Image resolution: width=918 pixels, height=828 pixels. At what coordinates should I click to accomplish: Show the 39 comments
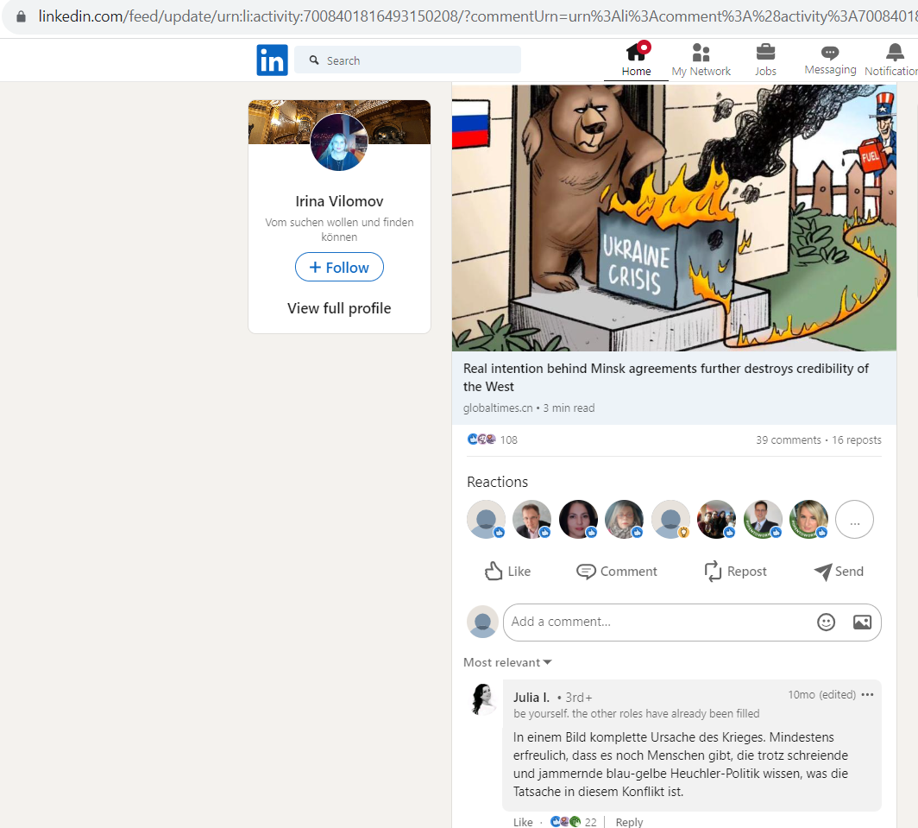click(x=788, y=440)
